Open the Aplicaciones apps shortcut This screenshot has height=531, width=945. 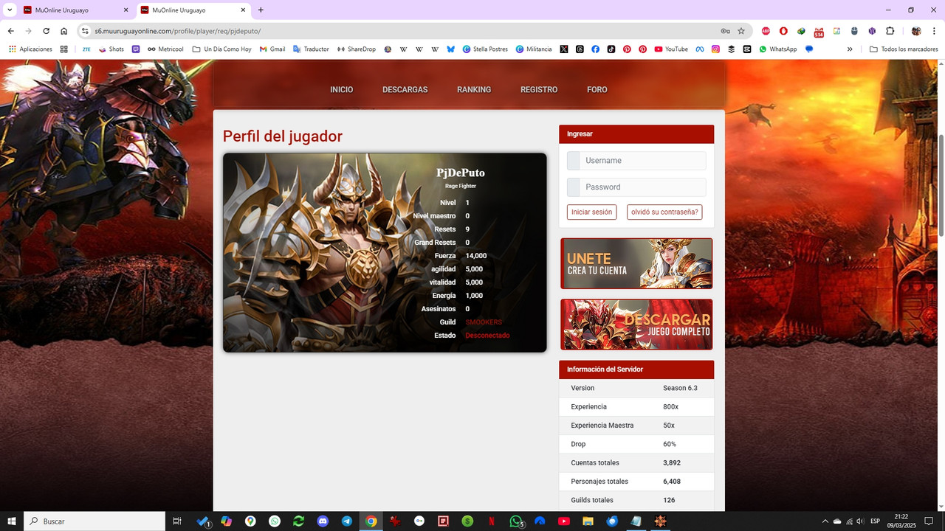click(x=30, y=49)
